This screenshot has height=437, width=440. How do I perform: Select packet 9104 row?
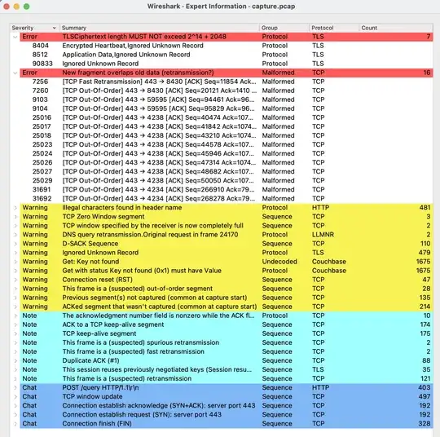pyautogui.click(x=227, y=108)
